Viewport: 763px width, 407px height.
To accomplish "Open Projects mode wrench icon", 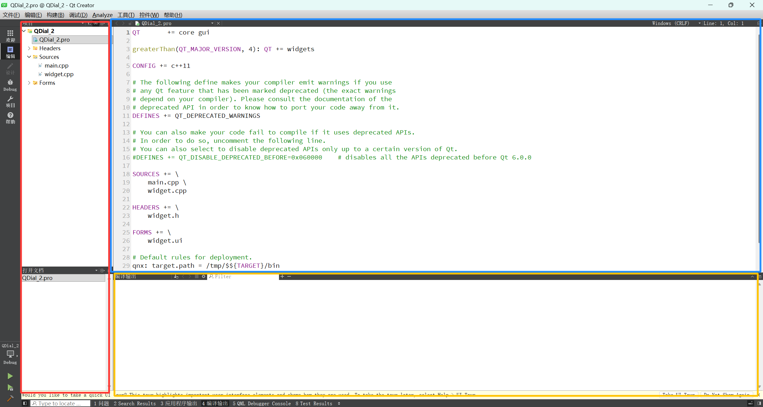I will pos(10,101).
